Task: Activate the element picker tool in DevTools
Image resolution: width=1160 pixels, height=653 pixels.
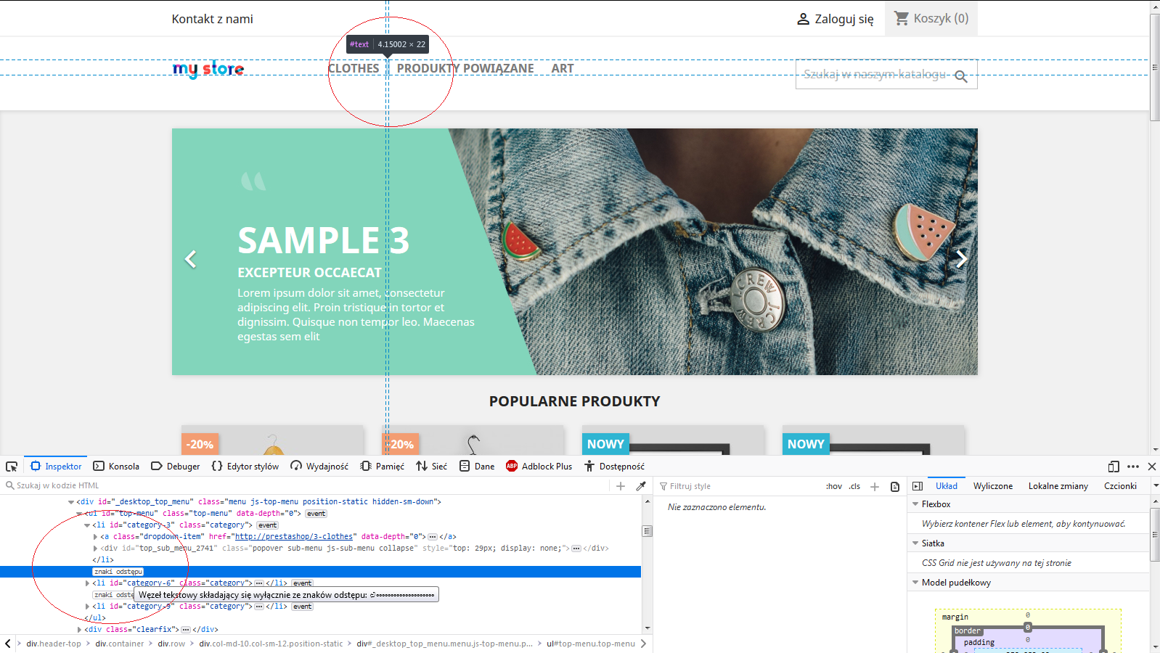Action: pos(12,467)
